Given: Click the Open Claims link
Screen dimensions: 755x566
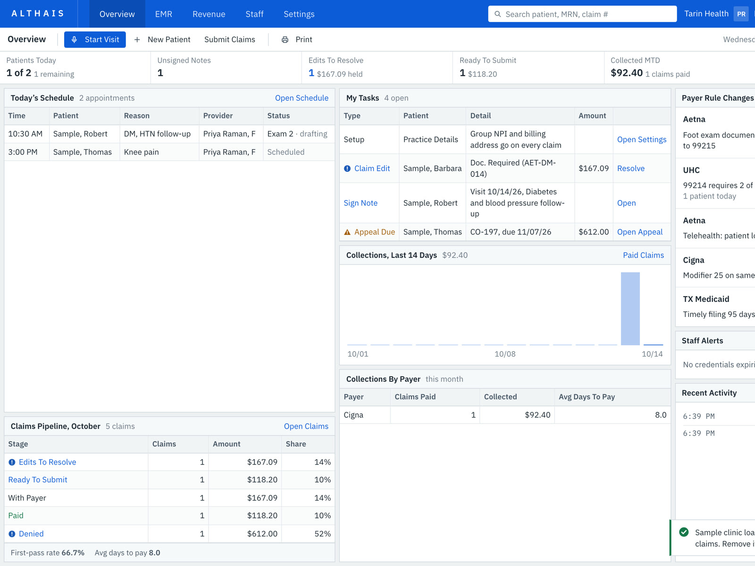Looking at the screenshot, I should click(306, 426).
